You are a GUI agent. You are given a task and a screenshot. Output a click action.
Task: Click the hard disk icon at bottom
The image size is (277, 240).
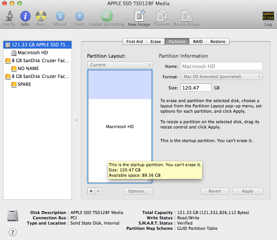[x=13, y=216]
